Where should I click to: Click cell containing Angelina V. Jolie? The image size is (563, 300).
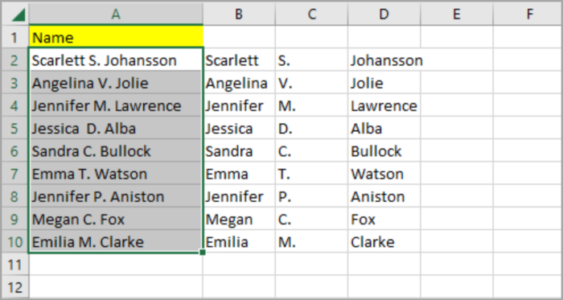click(x=116, y=83)
